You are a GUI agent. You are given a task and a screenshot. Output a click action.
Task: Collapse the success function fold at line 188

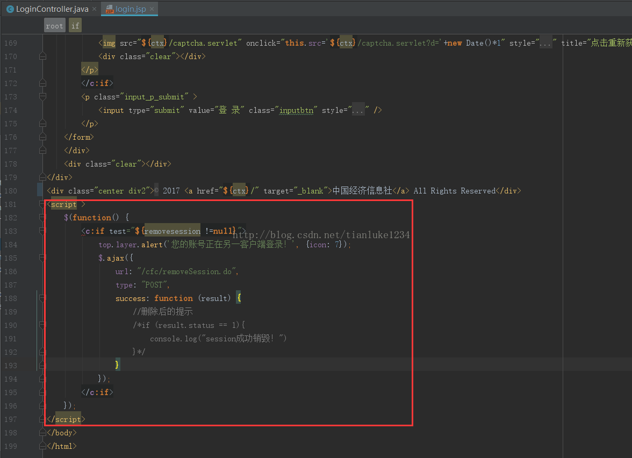42,298
